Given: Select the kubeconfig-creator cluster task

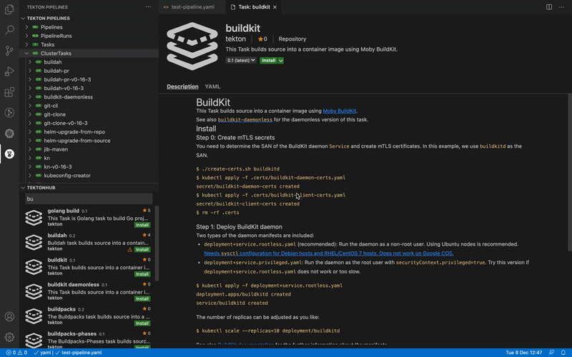Looking at the screenshot, I should coord(67,176).
